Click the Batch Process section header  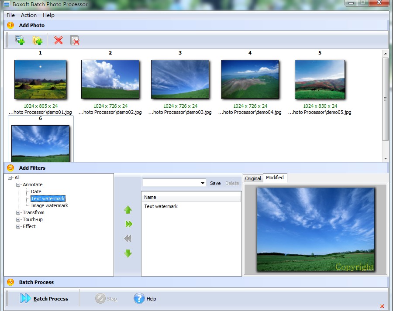(x=196, y=282)
